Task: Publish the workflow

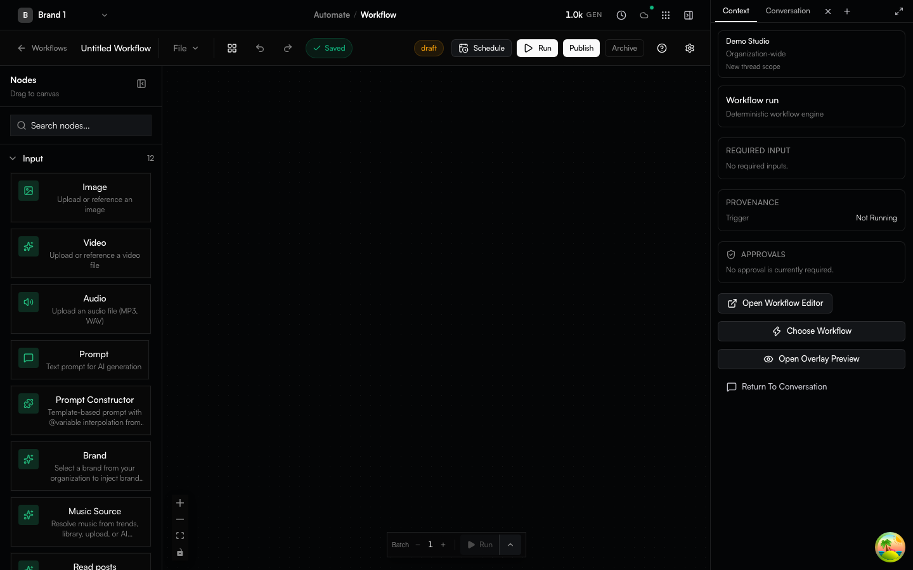Action: (581, 48)
